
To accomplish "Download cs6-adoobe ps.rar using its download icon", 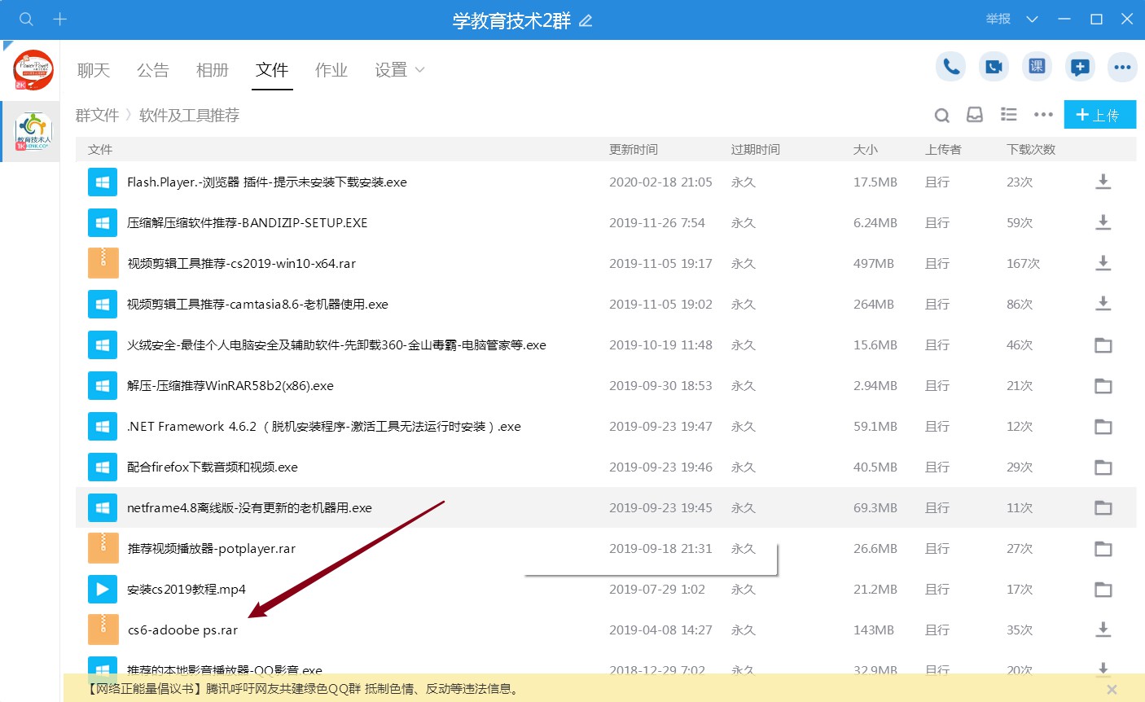I will pyautogui.click(x=1103, y=630).
